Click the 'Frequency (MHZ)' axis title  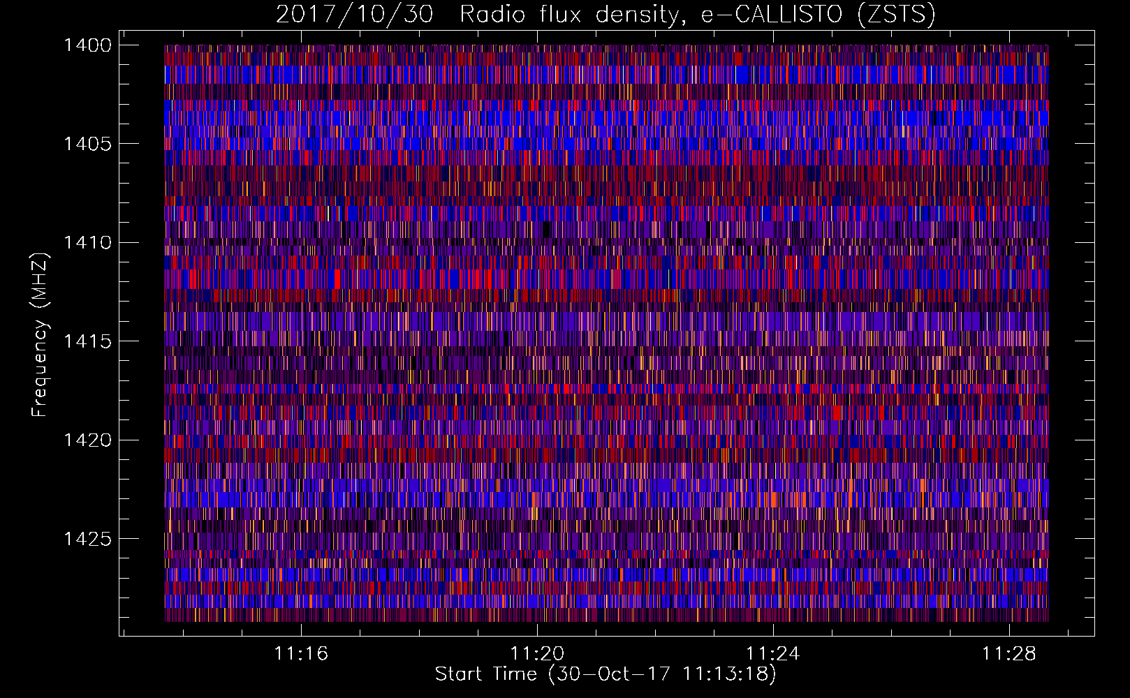(x=40, y=334)
